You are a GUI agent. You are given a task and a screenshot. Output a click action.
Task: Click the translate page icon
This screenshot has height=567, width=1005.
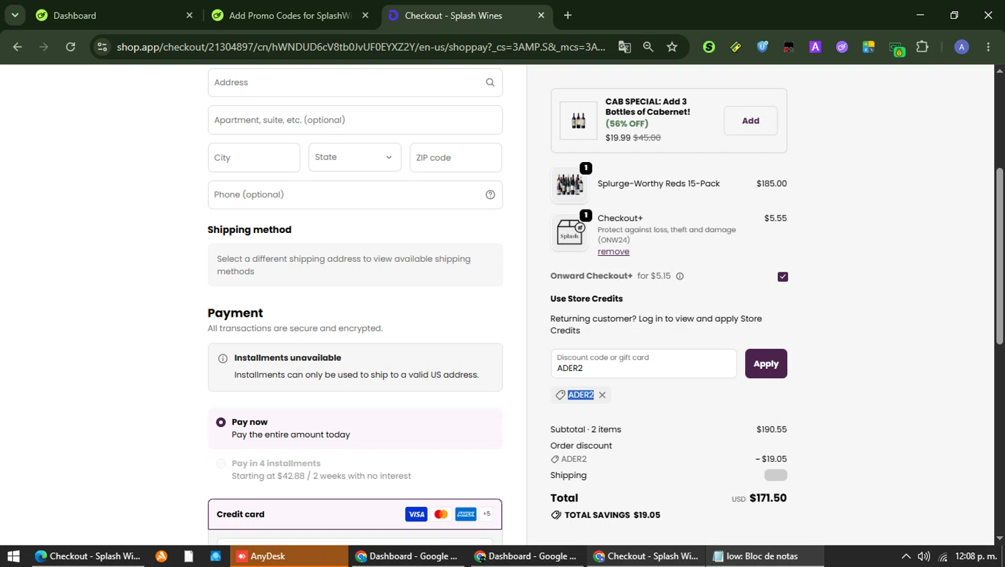[624, 47]
